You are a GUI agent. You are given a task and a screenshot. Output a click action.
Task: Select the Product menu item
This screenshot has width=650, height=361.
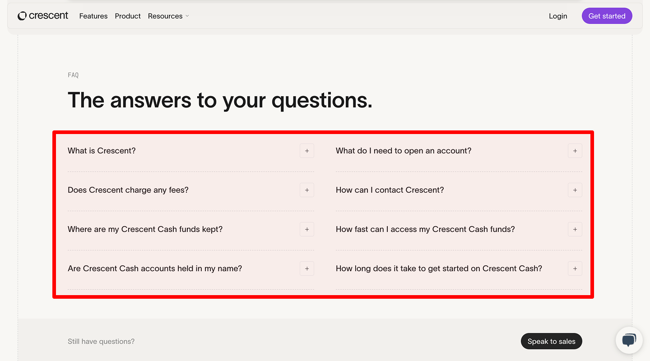pos(128,16)
